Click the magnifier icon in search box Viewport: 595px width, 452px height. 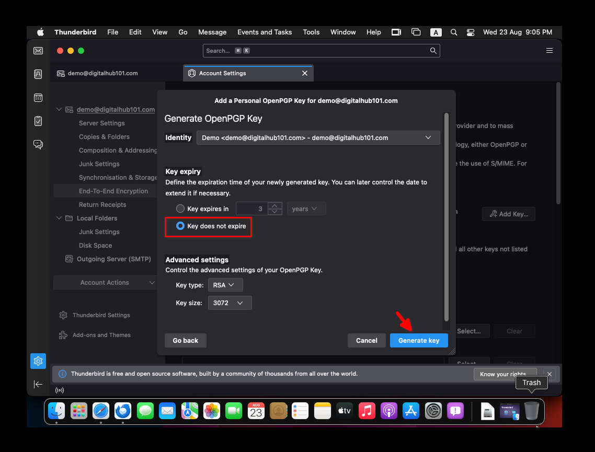pos(433,51)
